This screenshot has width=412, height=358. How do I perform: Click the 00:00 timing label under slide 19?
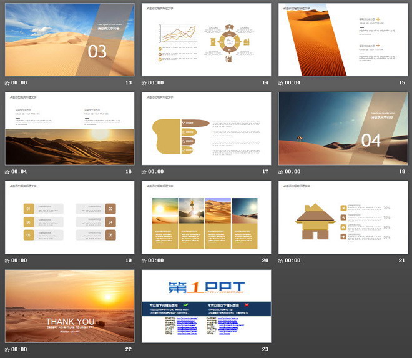[19, 261]
